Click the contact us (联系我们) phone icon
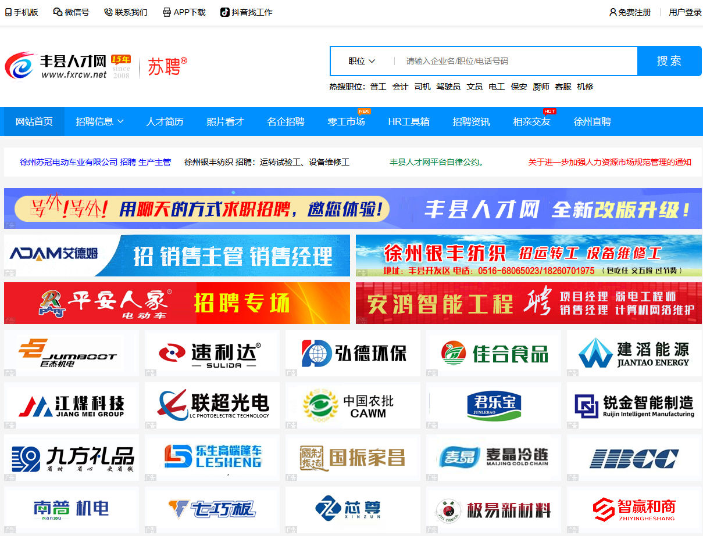703x536 pixels. 108,11
